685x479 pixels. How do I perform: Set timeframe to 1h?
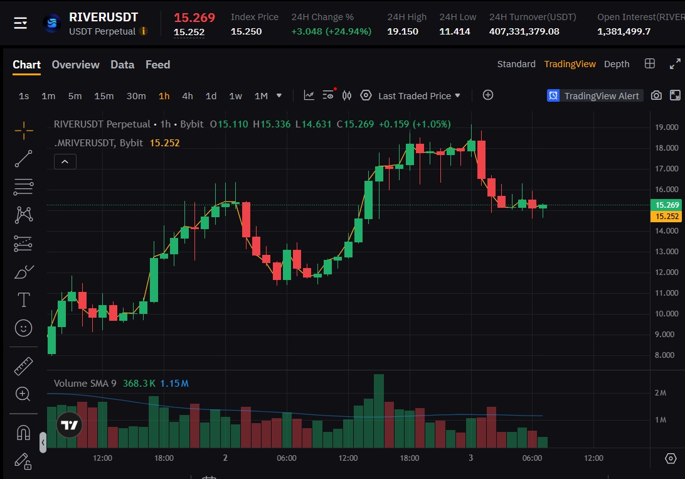pyautogui.click(x=164, y=95)
